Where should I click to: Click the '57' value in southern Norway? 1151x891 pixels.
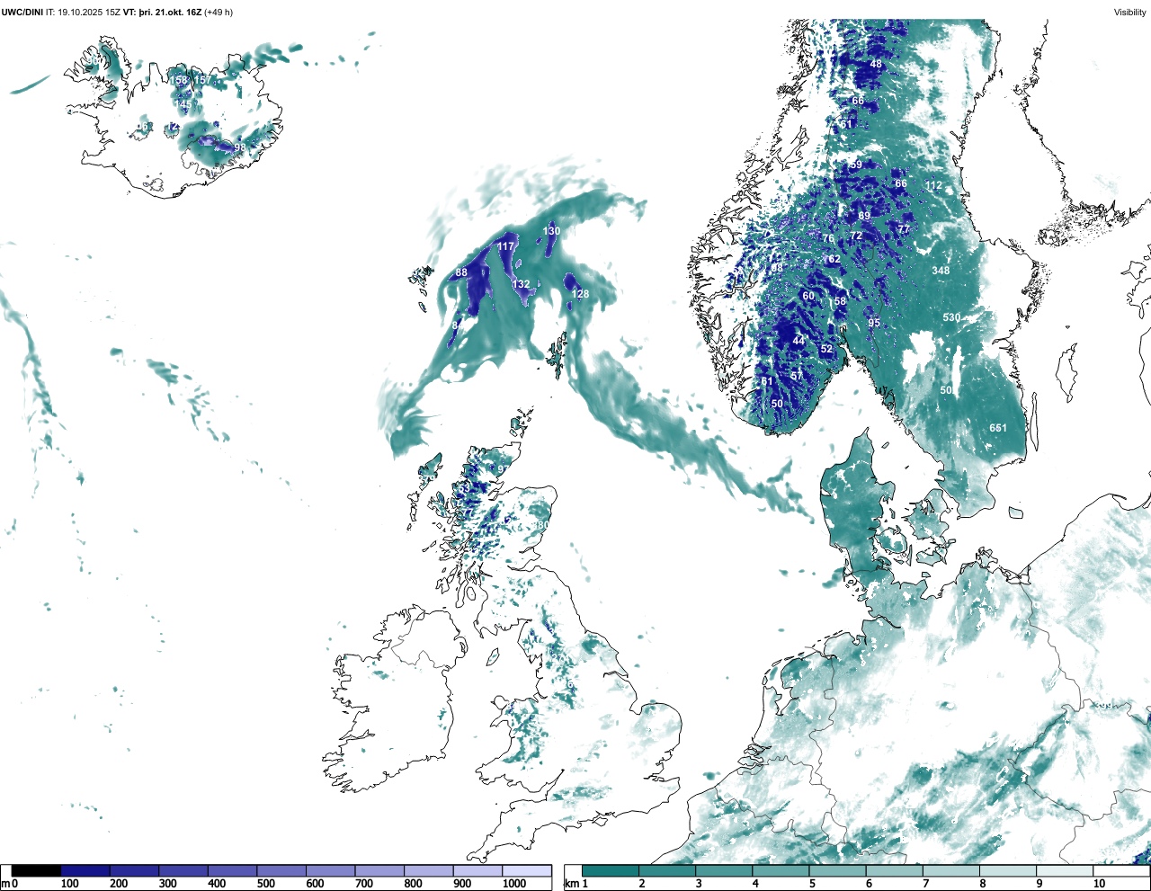pyautogui.click(x=797, y=376)
